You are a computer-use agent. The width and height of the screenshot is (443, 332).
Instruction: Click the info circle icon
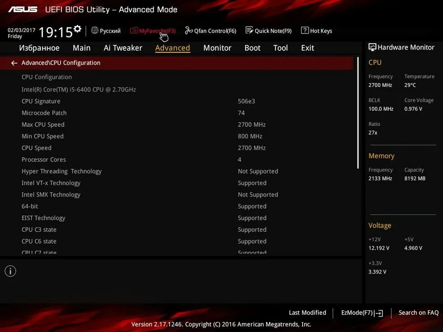coord(10,271)
